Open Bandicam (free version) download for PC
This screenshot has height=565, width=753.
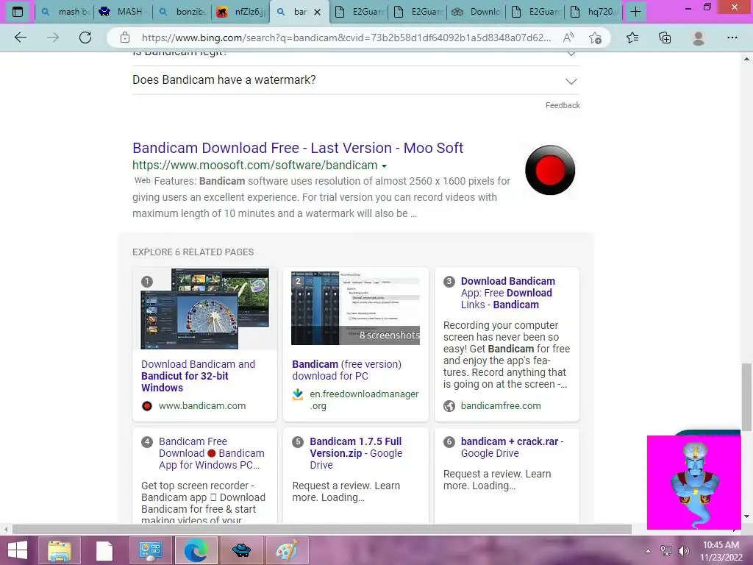347,370
